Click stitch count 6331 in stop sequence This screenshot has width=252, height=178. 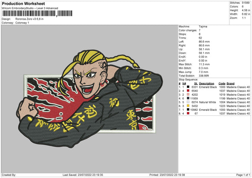194,87
